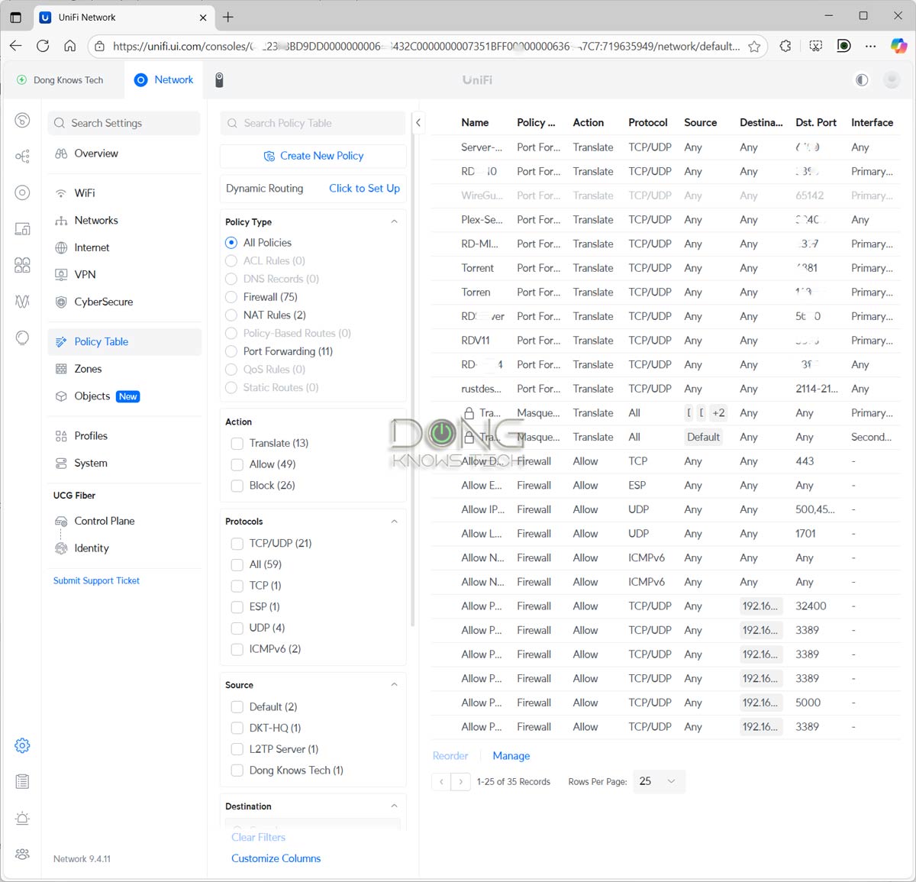
Task: Collapse the Policy Type section
Action: 394,221
